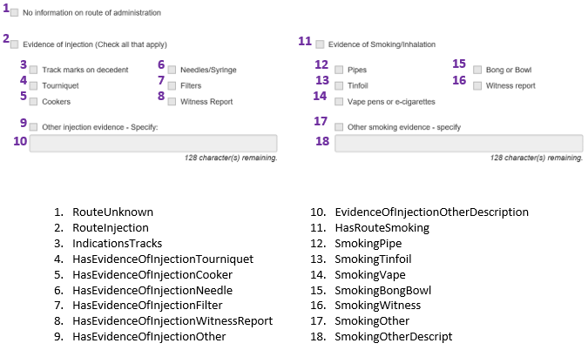588x350 pixels.
Task: Select the Tourniquet checkbox
Action: (x=33, y=85)
